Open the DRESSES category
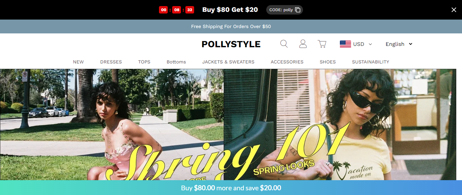This screenshot has width=462, height=195. click(111, 62)
